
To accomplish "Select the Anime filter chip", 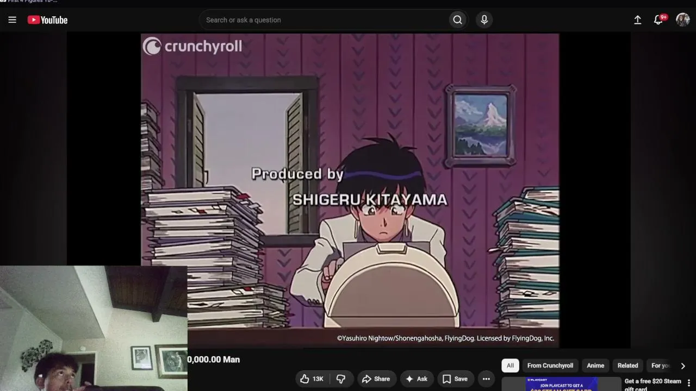I will tap(595, 365).
